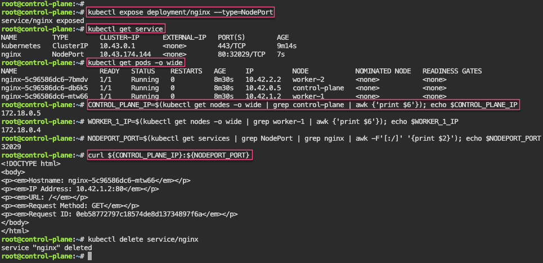Click the 172.18.0.4 worker IP output
Viewport: 543px width, 263px height.
20,130
